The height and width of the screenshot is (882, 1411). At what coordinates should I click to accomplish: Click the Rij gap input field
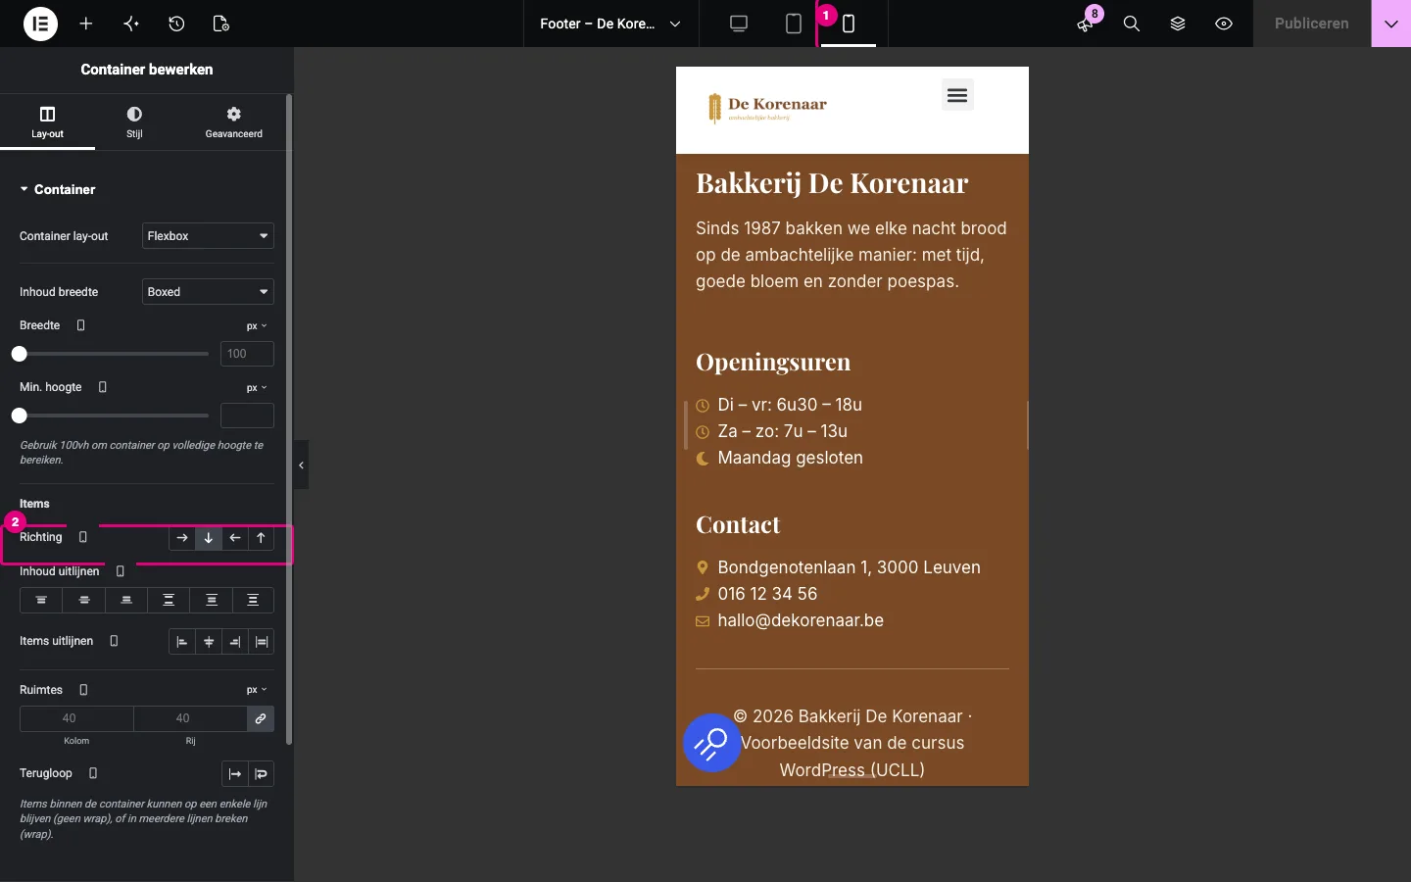tap(190, 718)
